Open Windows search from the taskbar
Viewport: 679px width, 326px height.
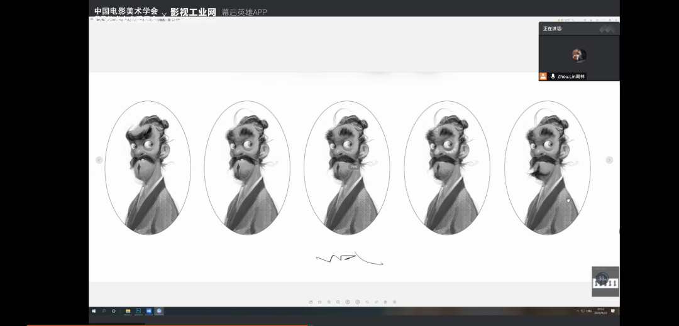(x=104, y=311)
